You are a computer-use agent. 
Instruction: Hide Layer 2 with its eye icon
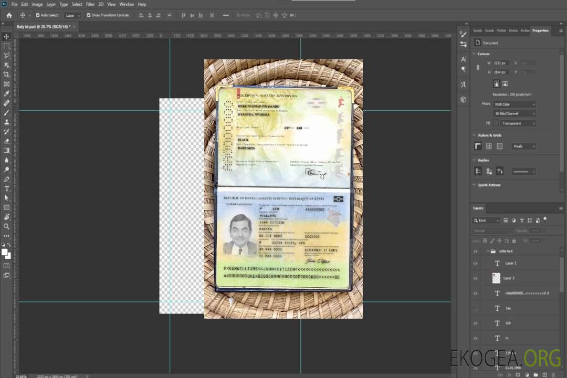point(476,264)
